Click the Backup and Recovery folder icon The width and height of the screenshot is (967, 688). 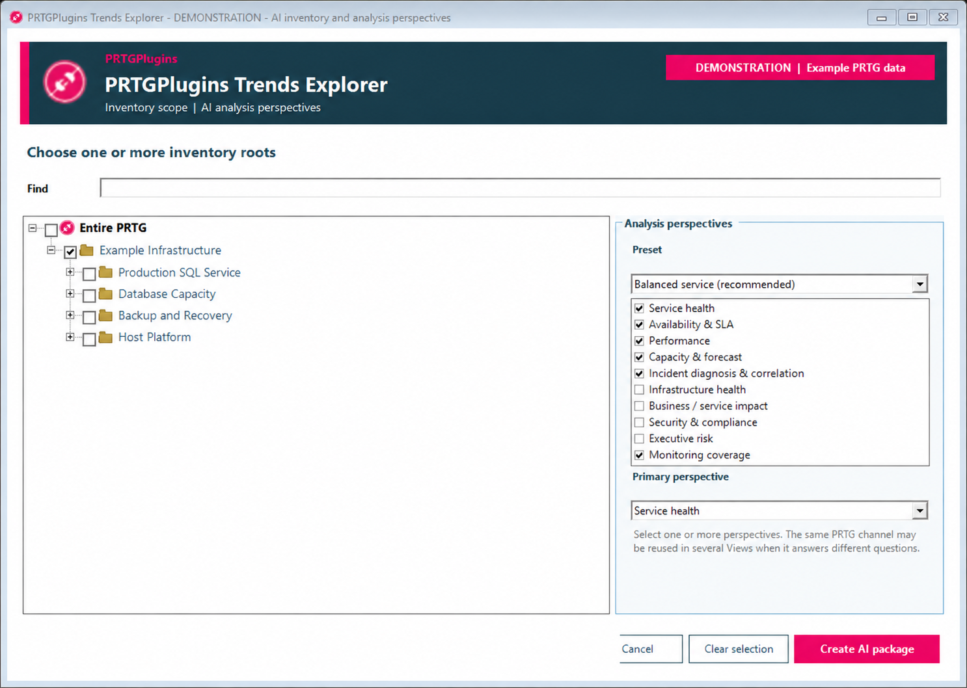105,315
